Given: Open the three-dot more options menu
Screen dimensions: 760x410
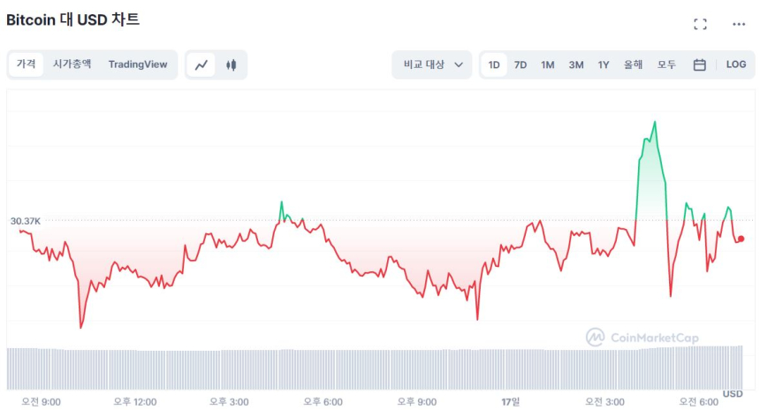Looking at the screenshot, I should [739, 24].
